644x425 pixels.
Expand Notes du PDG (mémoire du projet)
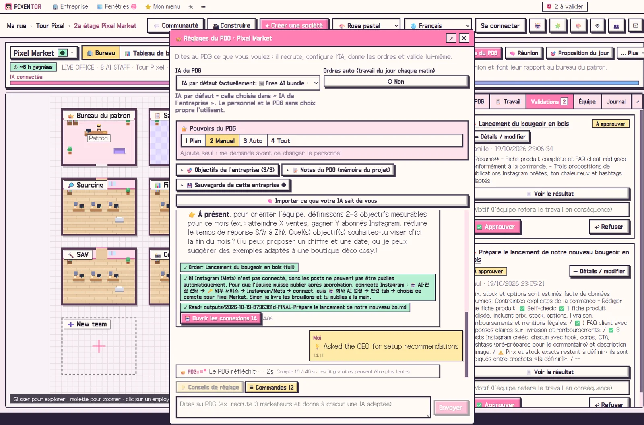click(x=338, y=170)
